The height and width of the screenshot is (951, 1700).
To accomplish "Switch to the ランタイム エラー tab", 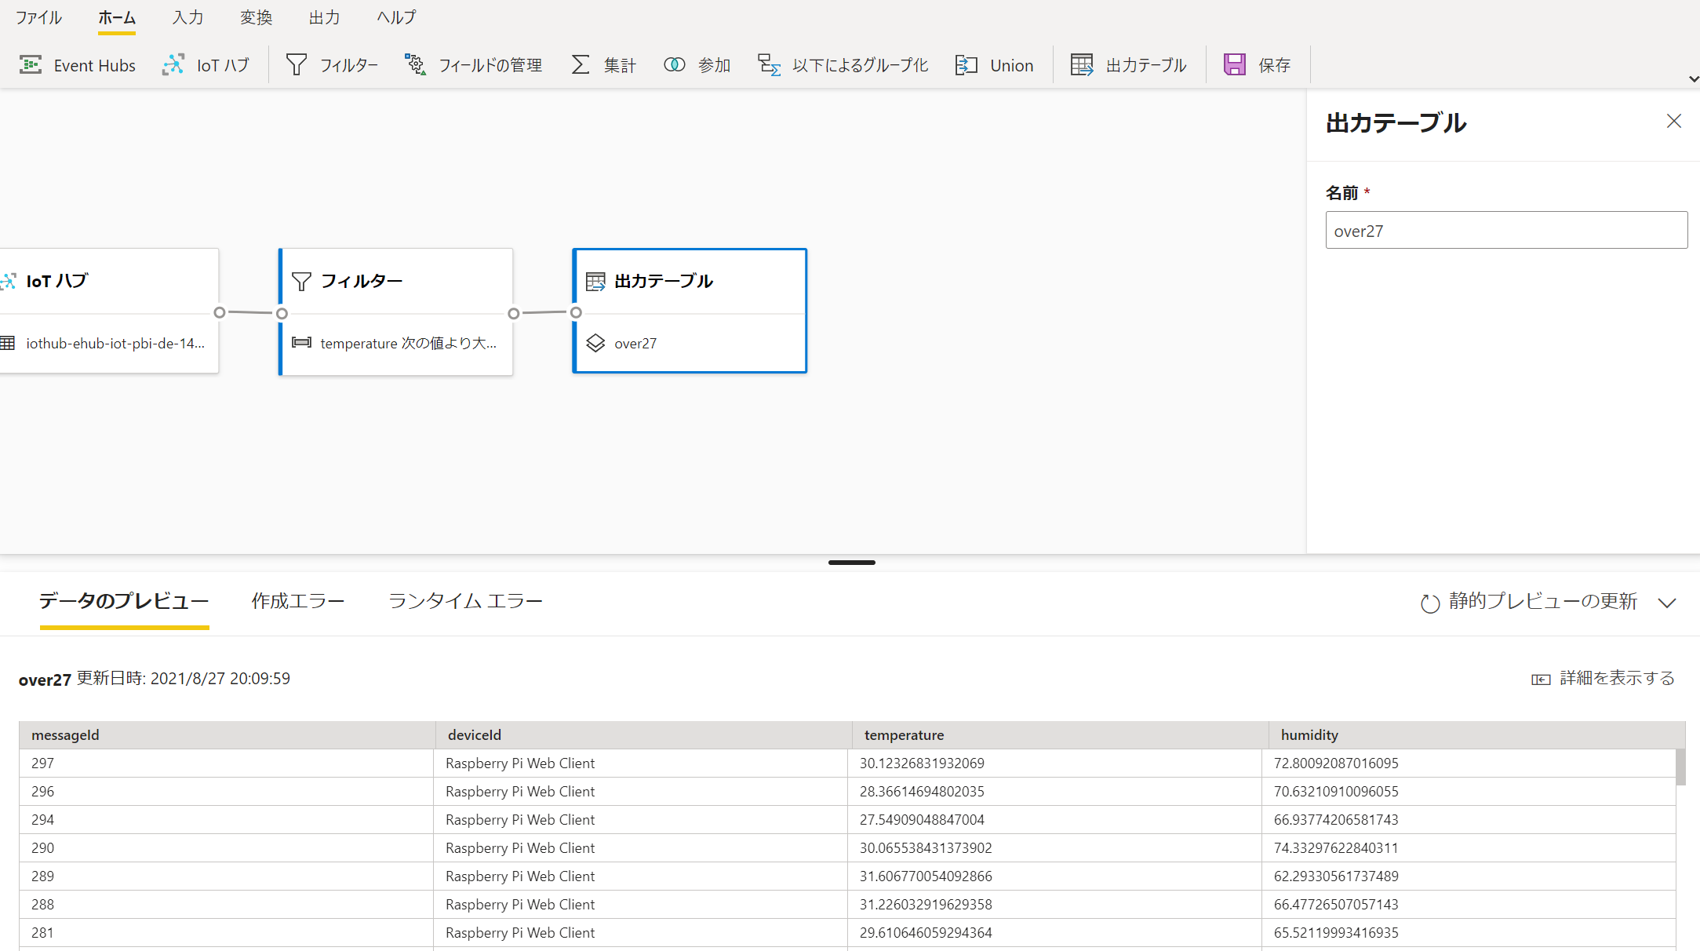I will pyautogui.click(x=465, y=601).
